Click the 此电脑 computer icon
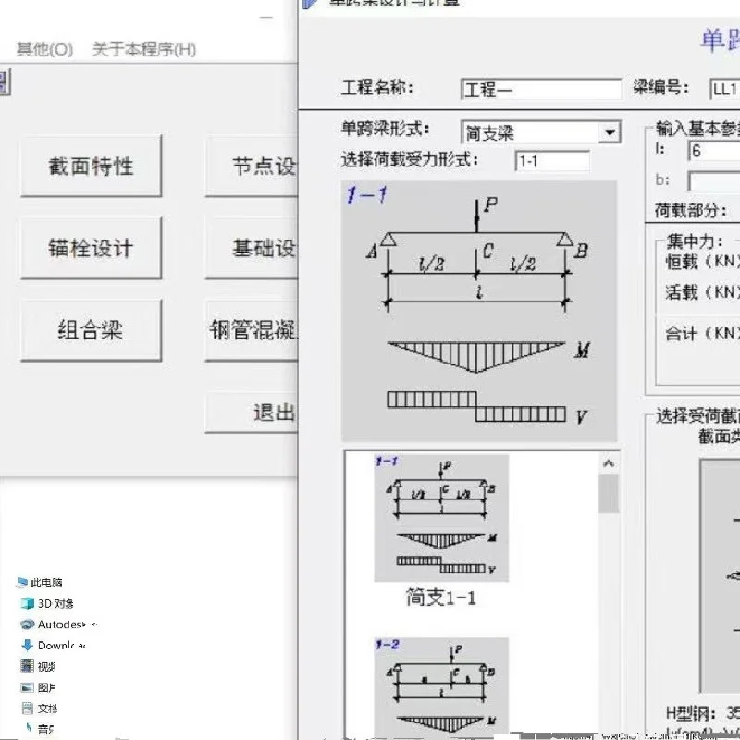 (21, 583)
